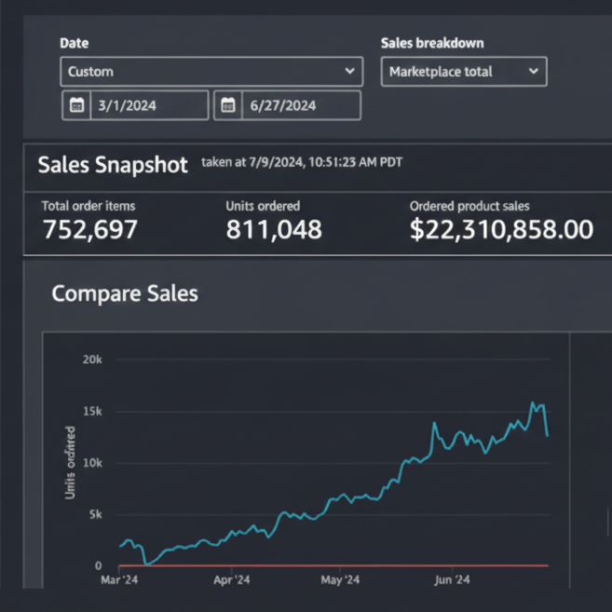Click the Date filter label
612x612 pixels.
[x=75, y=43]
